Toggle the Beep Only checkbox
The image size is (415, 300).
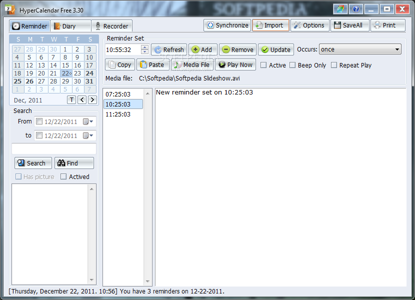coord(292,65)
